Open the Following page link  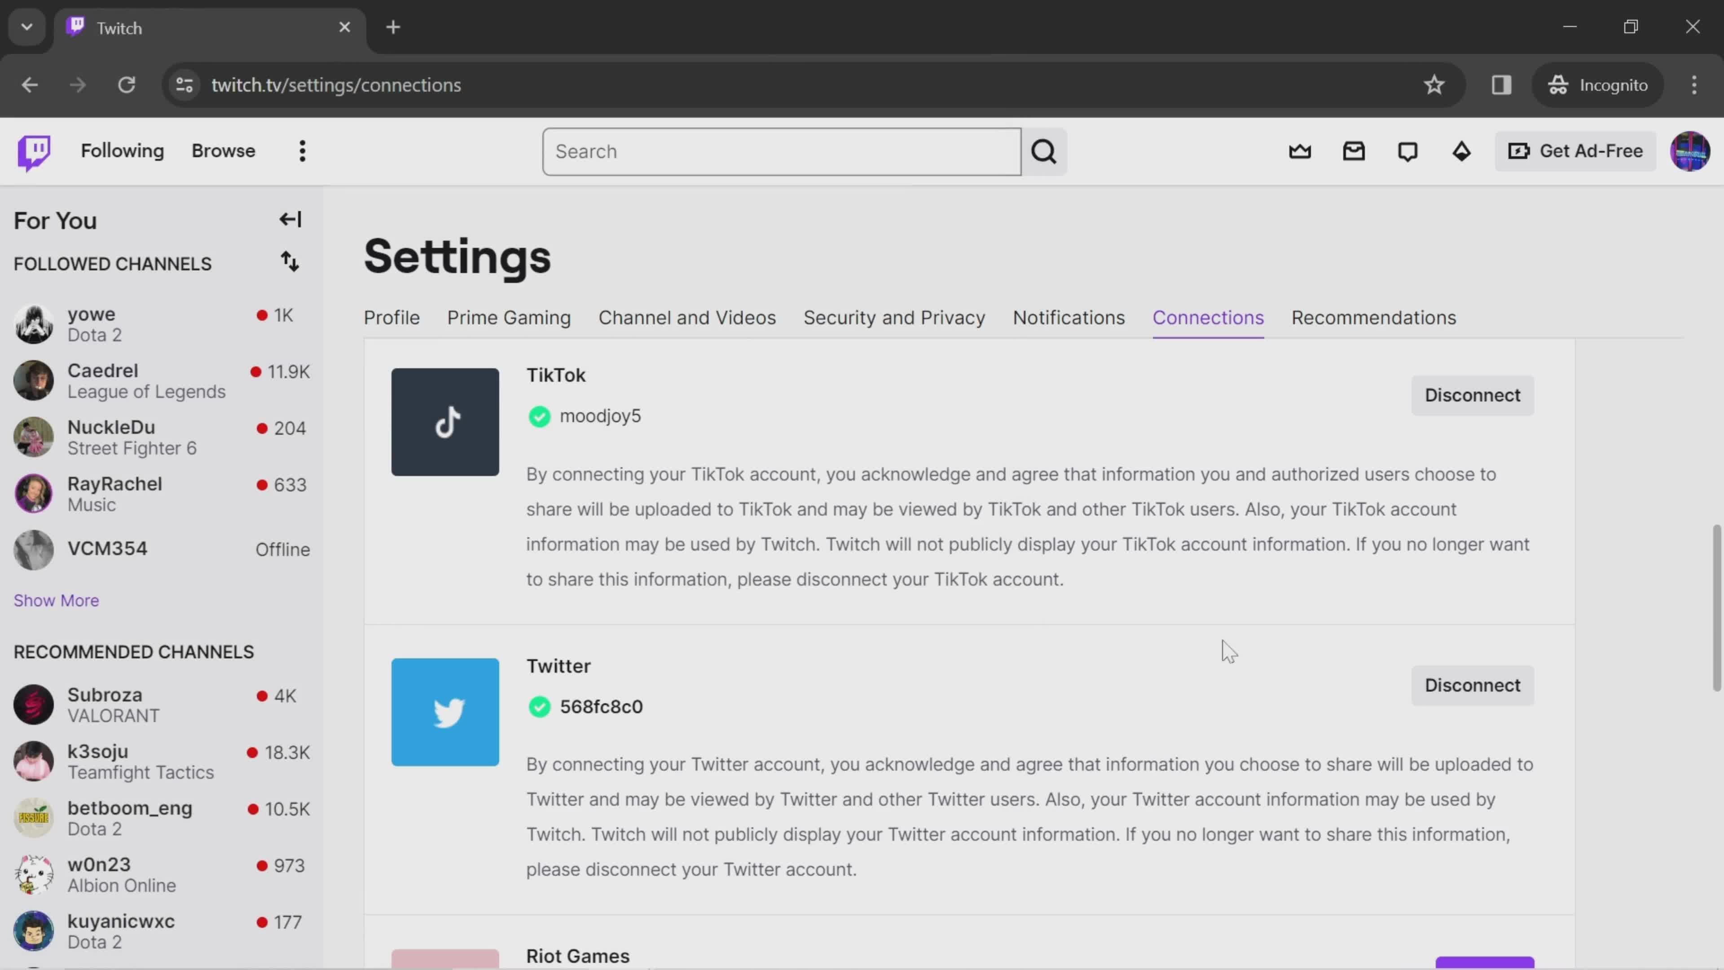pos(123,151)
